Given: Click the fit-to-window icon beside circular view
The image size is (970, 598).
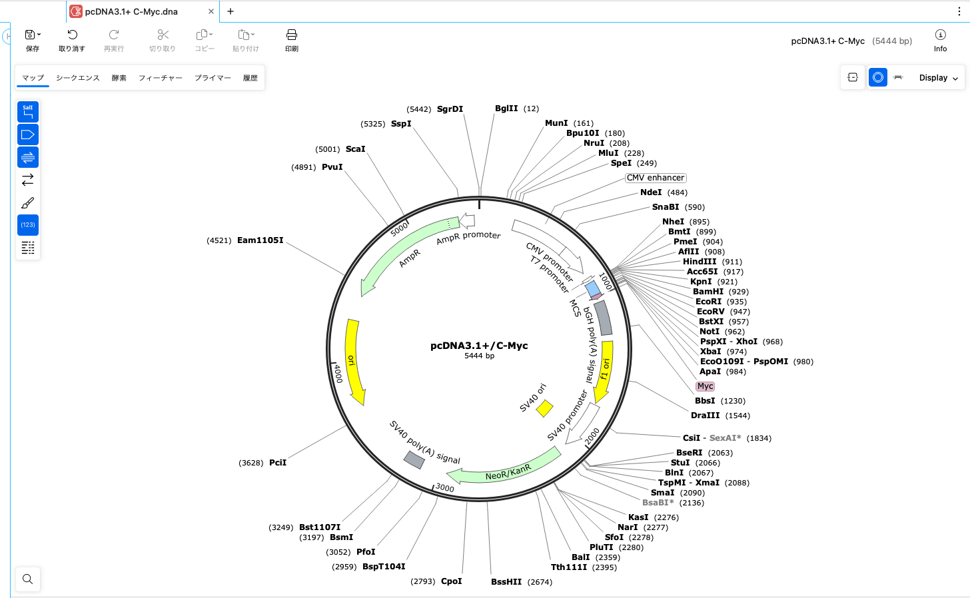Looking at the screenshot, I should click(852, 78).
